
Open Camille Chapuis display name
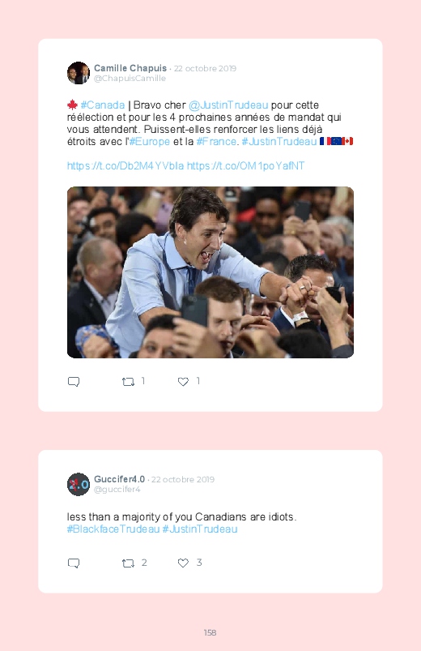click(x=130, y=68)
